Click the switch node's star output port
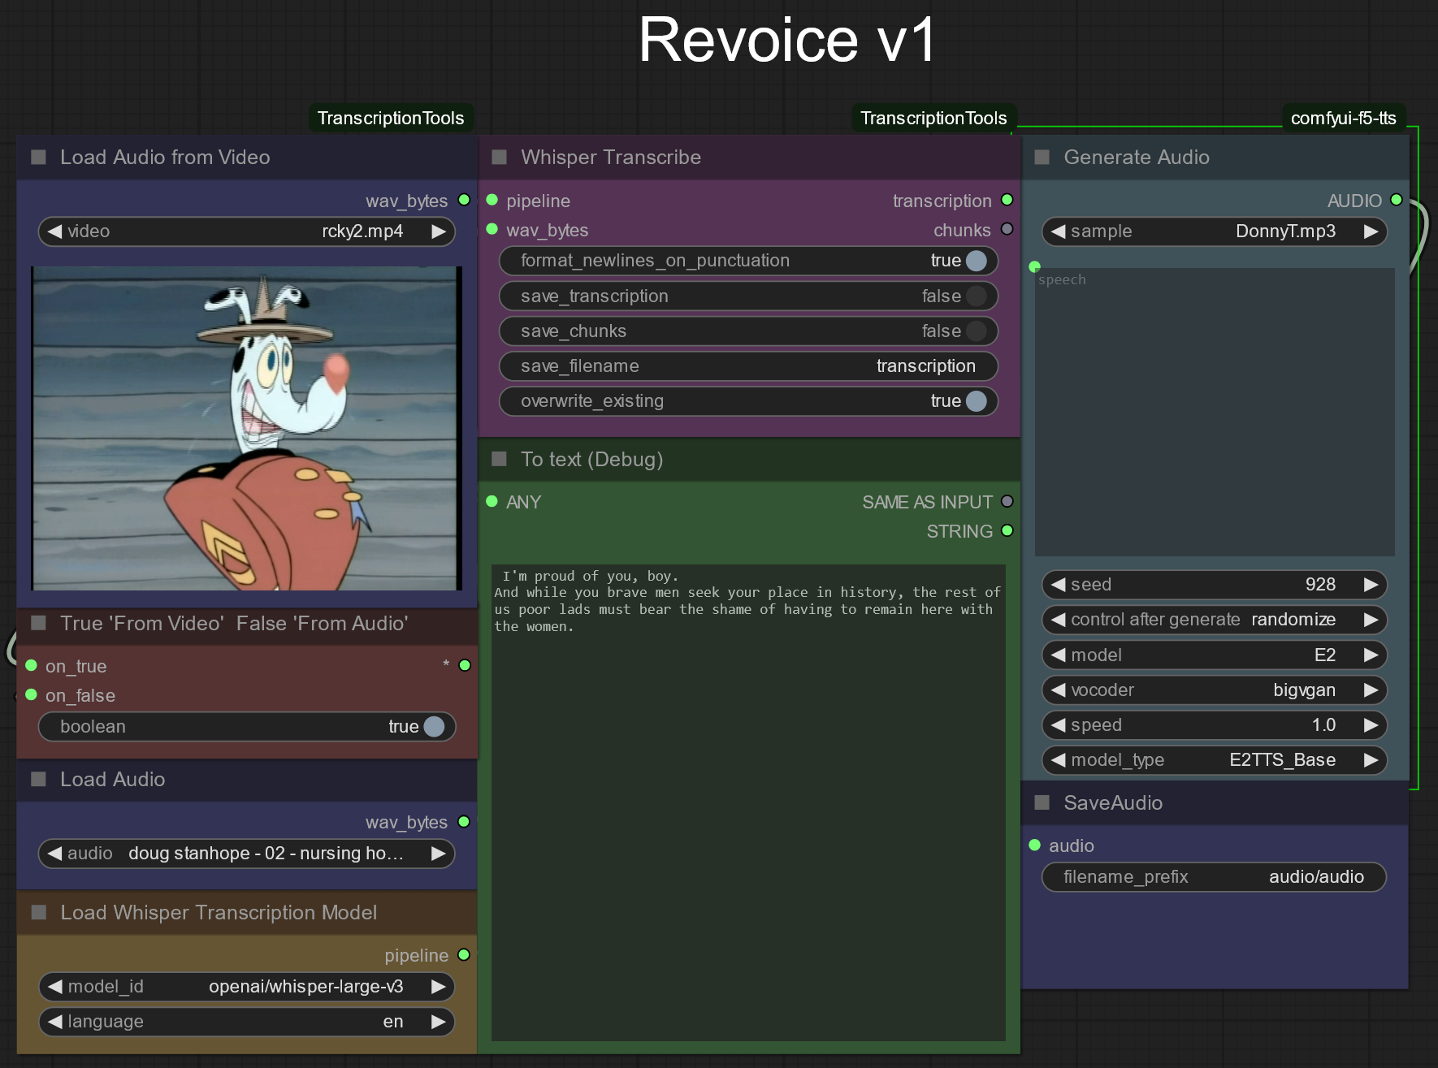This screenshot has height=1068, width=1438. [465, 665]
